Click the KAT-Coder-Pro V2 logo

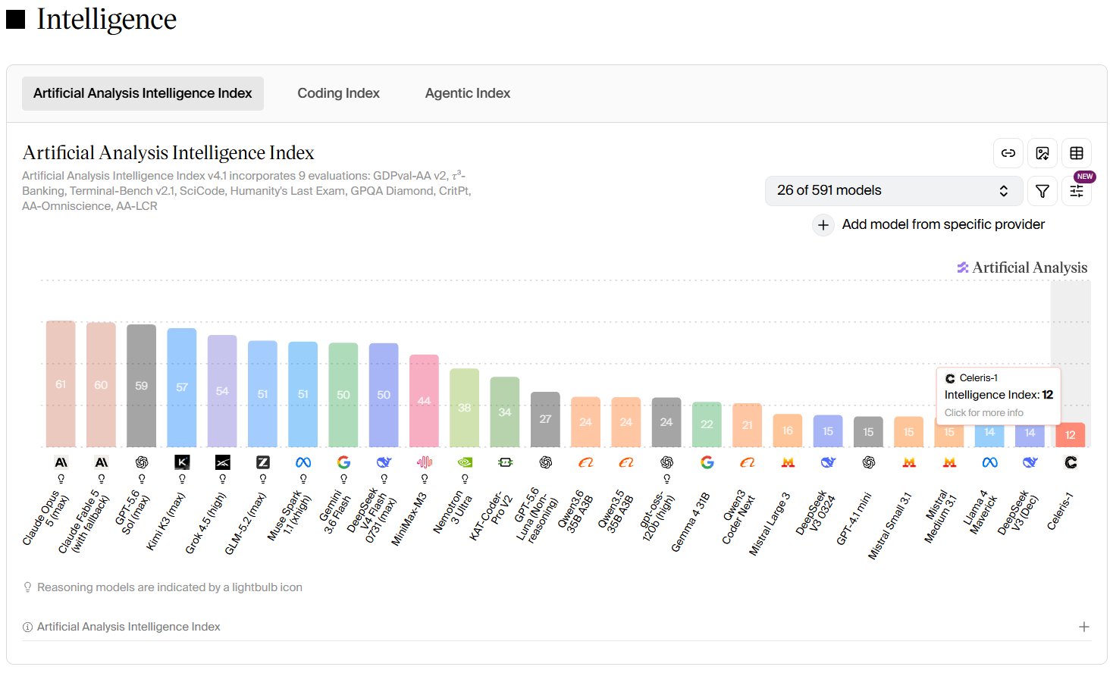pyautogui.click(x=505, y=462)
